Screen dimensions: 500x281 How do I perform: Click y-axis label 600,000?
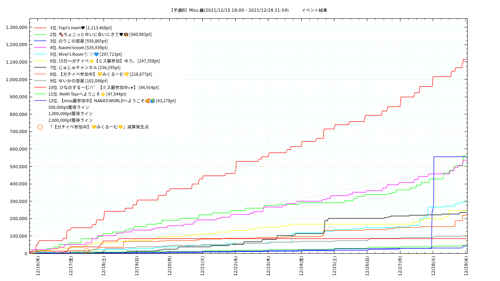(19, 149)
